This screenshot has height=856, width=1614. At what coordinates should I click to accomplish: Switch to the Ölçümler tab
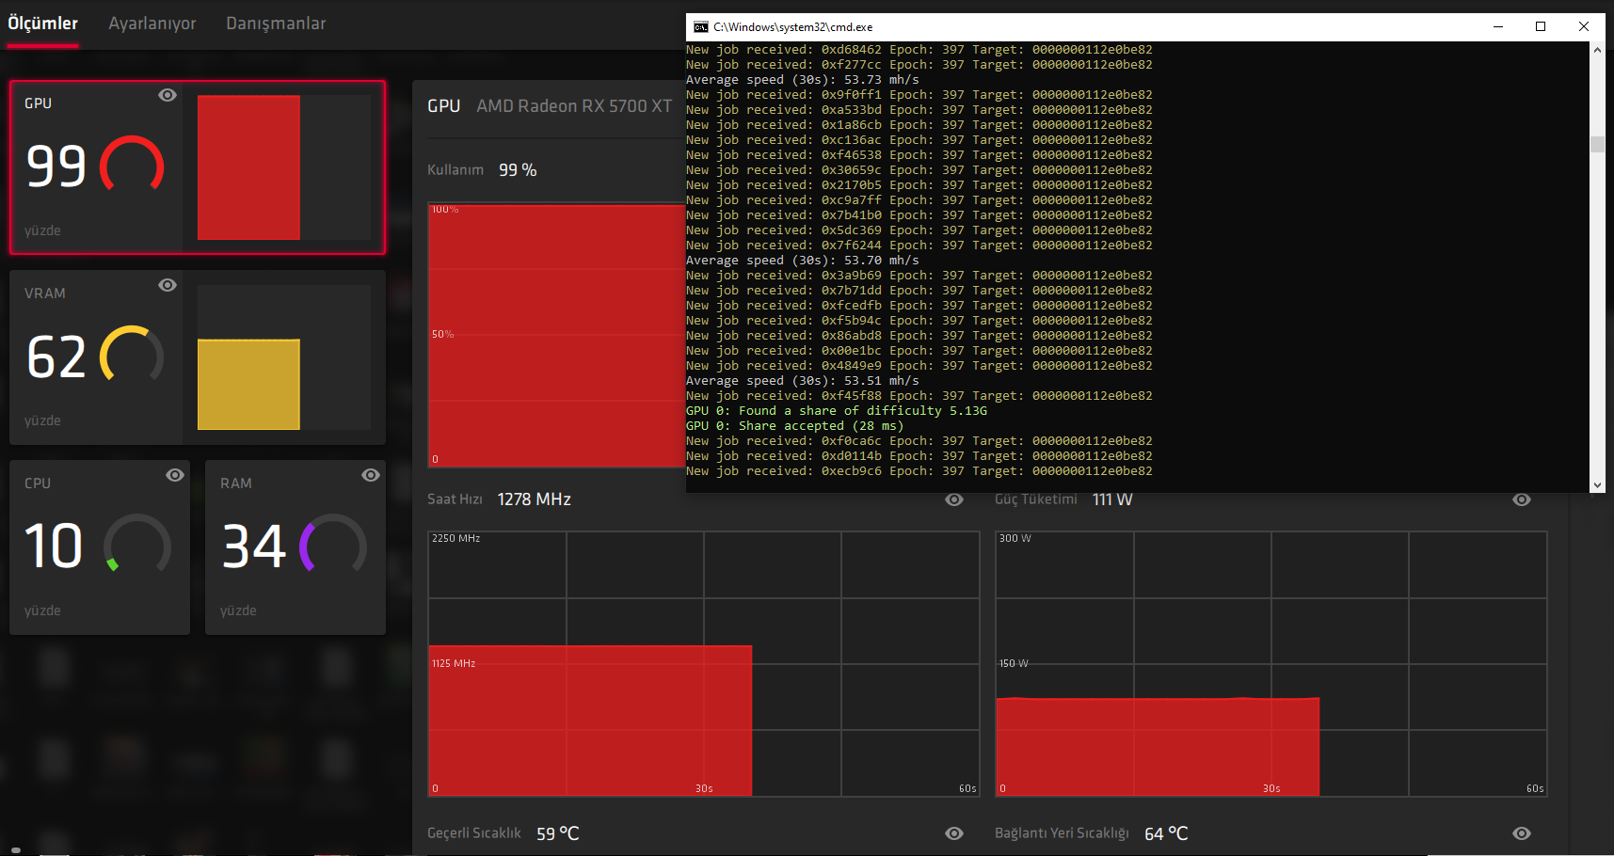pos(43,24)
